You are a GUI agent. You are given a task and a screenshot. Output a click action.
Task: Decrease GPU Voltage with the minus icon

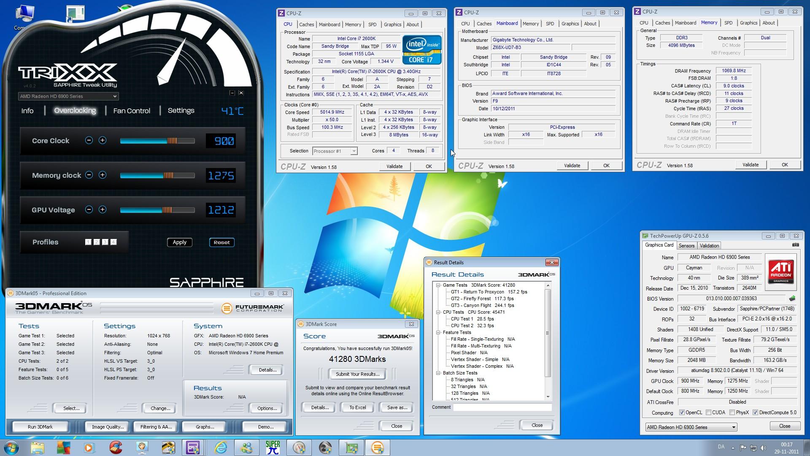(89, 210)
